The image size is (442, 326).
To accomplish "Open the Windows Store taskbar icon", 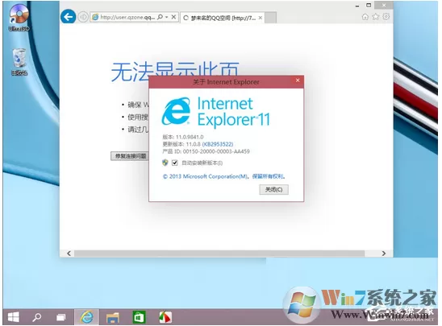I will 139,317.
